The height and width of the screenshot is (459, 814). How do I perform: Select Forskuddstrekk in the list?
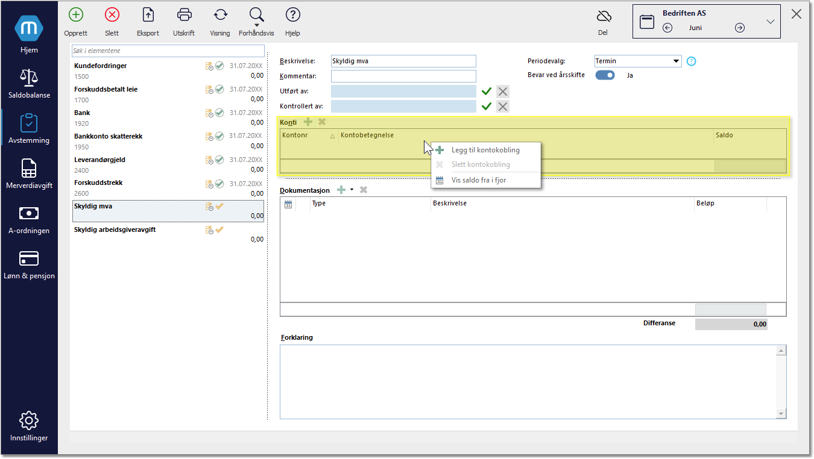(168, 188)
